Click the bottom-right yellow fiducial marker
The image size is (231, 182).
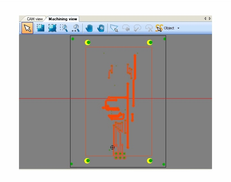(150, 160)
